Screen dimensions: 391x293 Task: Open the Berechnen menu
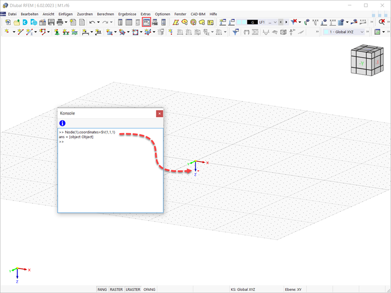tap(105, 14)
